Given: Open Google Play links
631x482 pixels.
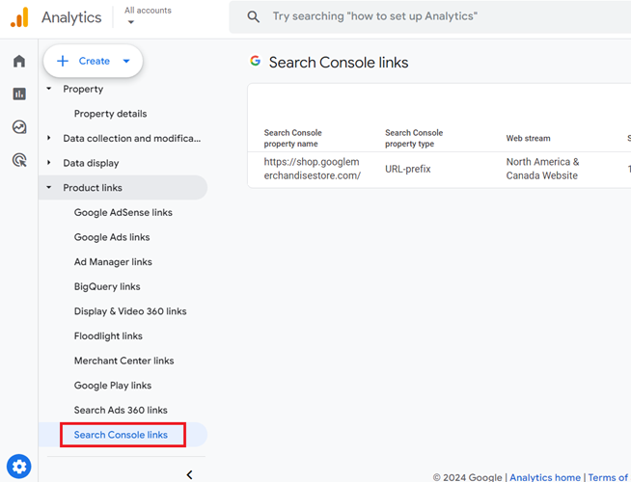Looking at the screenshot, I should pyautogui.click(x=113, y=386).
